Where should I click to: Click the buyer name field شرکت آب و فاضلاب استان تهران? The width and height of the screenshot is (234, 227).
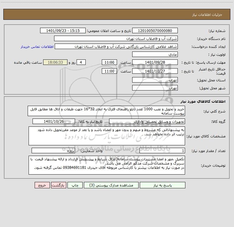(x=116, y=38)
